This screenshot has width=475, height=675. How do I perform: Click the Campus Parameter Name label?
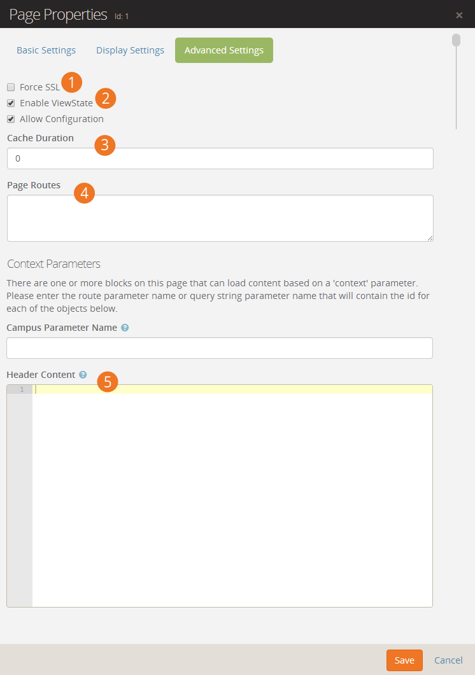pos(62,328)
